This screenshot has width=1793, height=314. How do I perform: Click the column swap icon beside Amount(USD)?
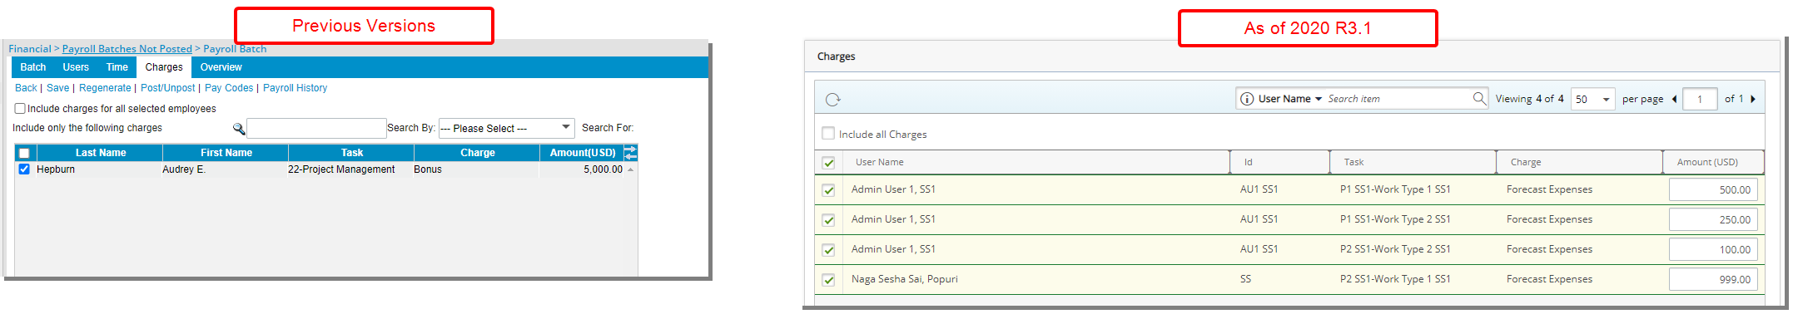click(x=630, y=152)
